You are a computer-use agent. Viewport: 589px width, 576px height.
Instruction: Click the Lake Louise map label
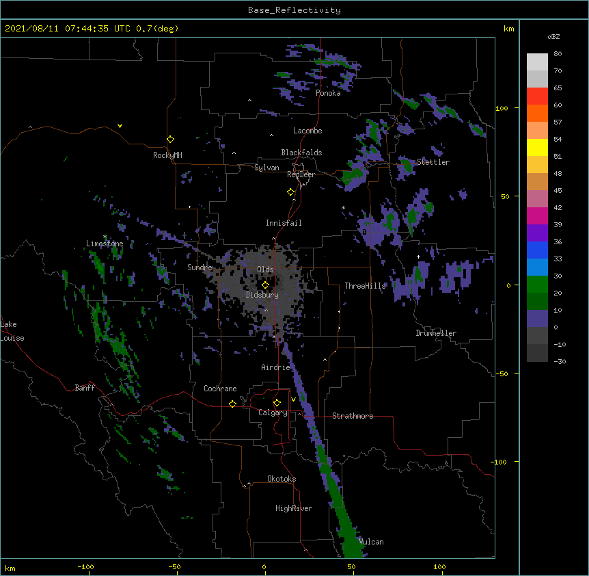[x=12, y=331]
